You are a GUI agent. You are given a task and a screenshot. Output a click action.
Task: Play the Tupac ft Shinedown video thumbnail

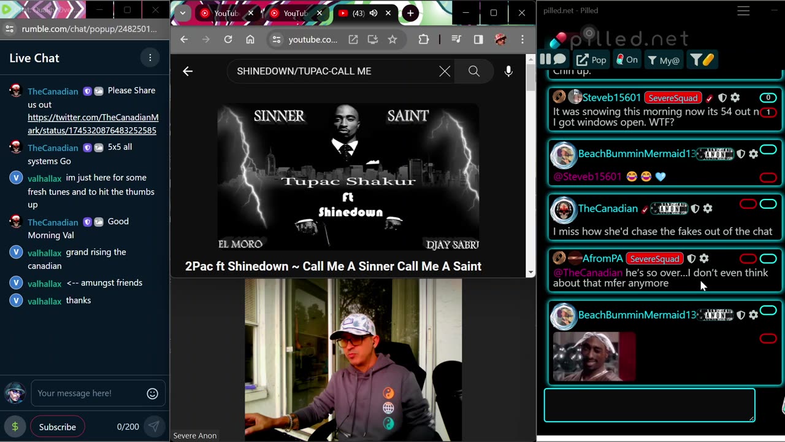click(x=348, y=177)
